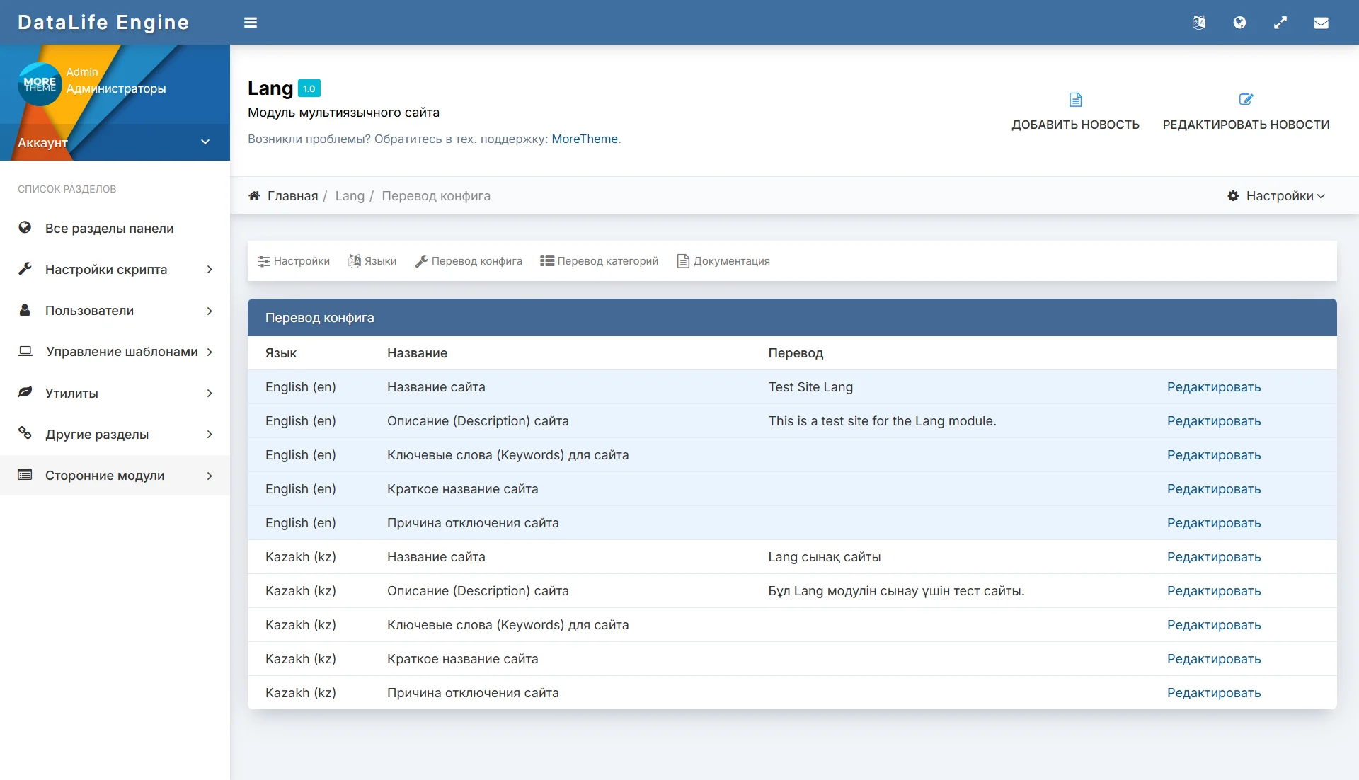Switch to the Языки tab
The width and height of the screenshot is (1359, 780).
(372, 261)
